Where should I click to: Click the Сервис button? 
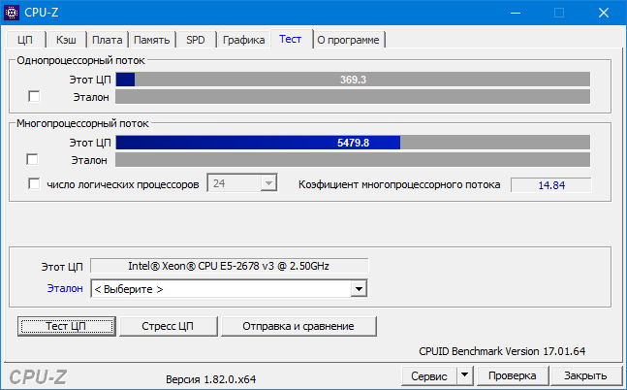click(x=429, y=376)
